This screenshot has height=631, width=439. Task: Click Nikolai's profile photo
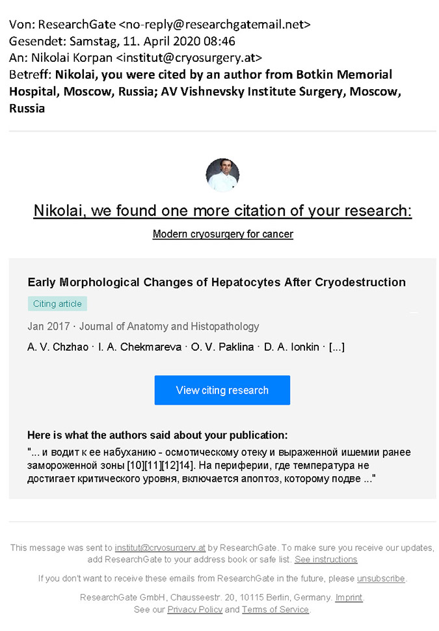(x=222, y=175)
